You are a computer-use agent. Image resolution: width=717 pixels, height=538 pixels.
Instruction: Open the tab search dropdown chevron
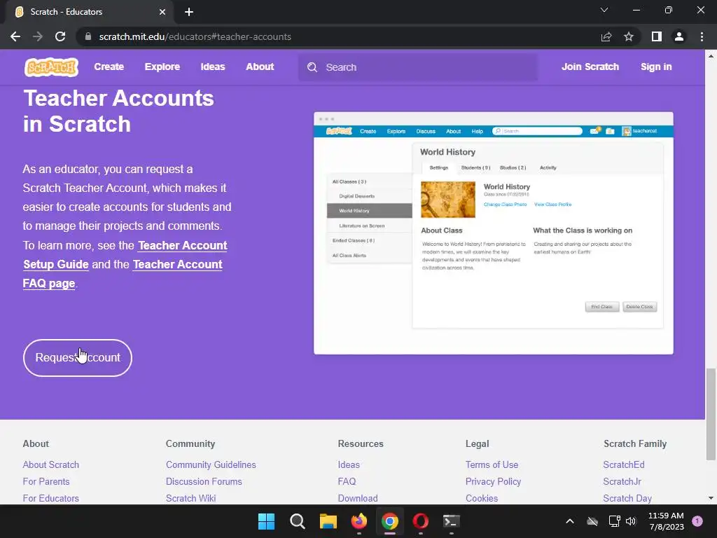point(604,10)
